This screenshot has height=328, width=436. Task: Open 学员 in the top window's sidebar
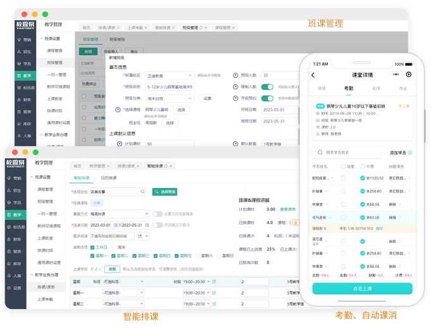tap(25, 64)
